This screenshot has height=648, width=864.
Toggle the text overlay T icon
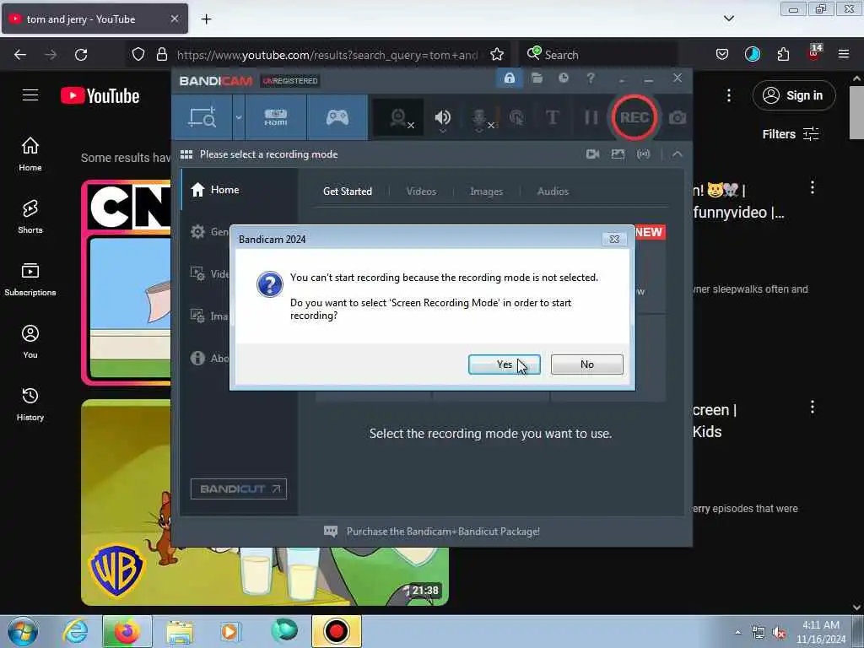pos(552,117)
